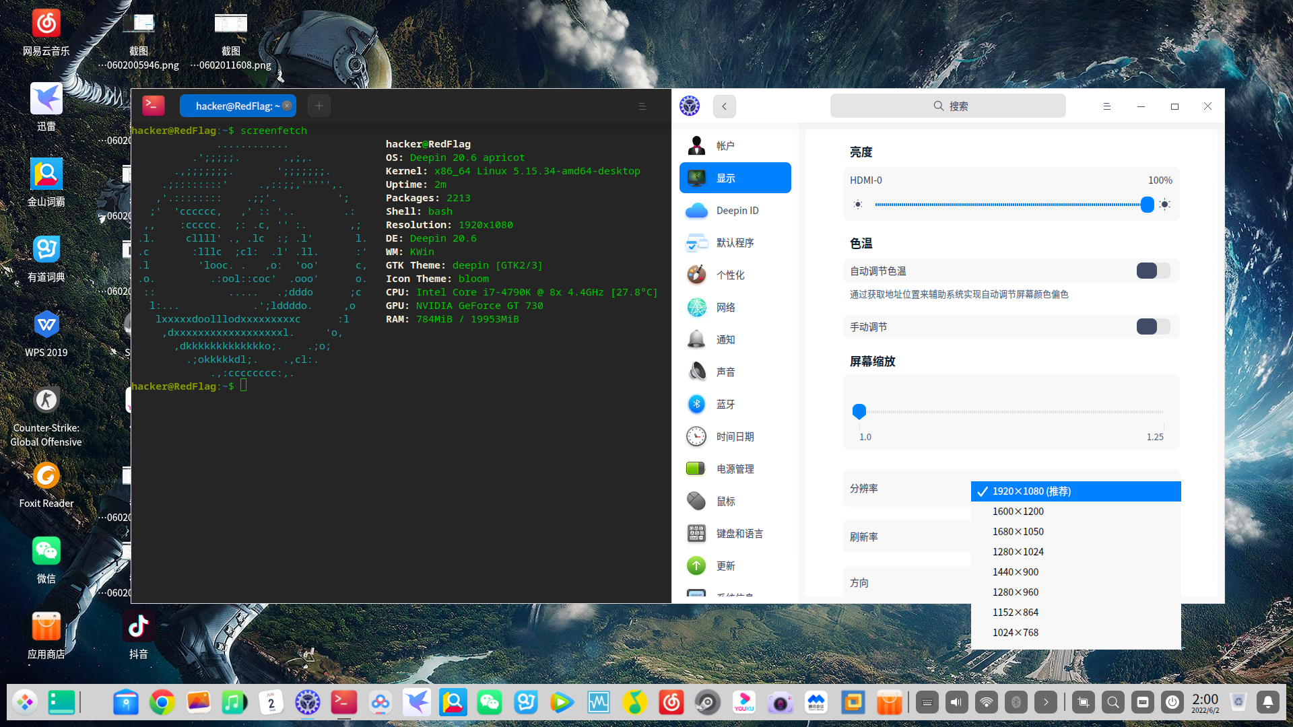Image resolution: width=1293 pixels, height=727 pixels.
Task: Open Google Chrome from the dock
Action: click(x=162, y=702)
